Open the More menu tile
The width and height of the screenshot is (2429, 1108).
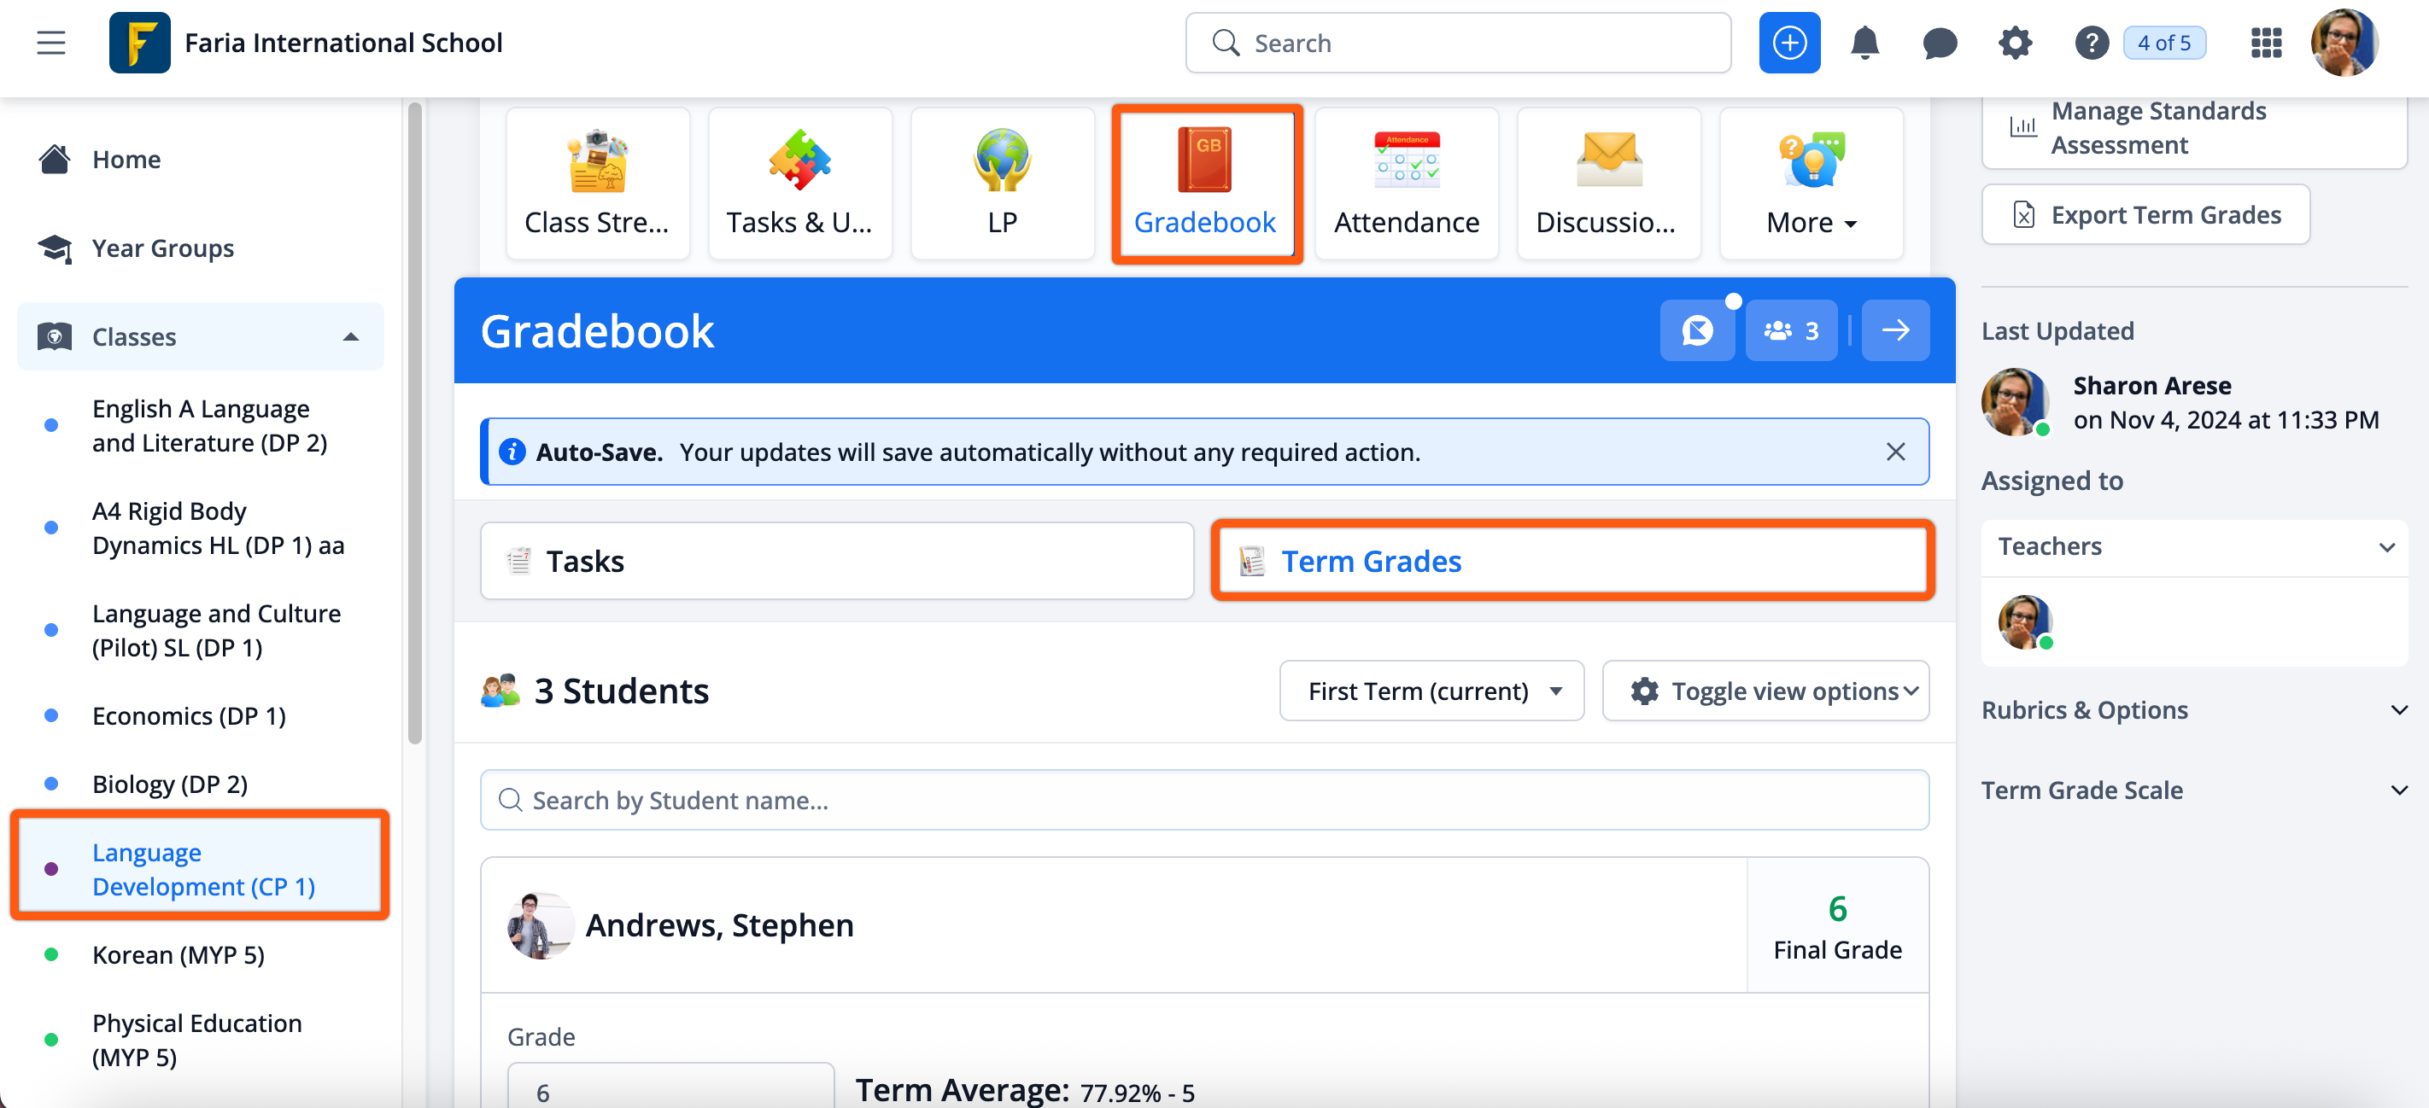(x=1811, y=184)
